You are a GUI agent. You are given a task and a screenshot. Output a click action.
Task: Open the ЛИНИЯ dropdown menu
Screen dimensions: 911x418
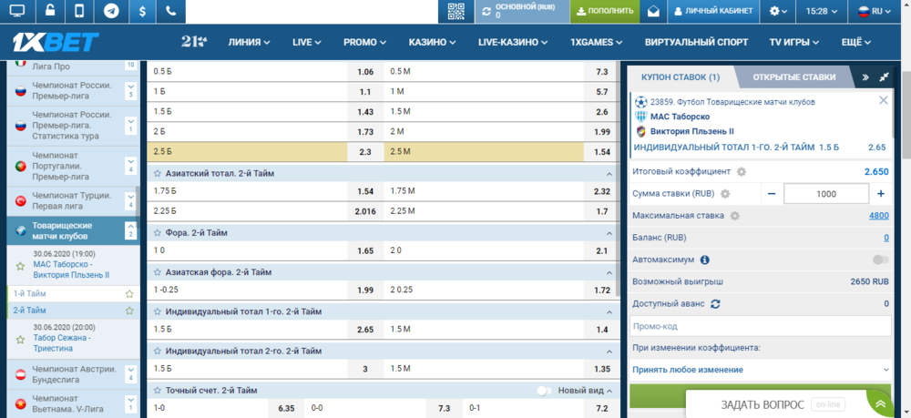click(x=250, y=43)
